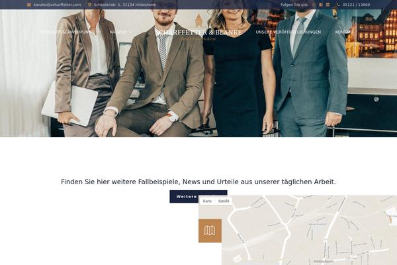The image size is (397, 265).
Task: Expand the dropdown arrow beside Kanzlei
Action: [130, 32]
